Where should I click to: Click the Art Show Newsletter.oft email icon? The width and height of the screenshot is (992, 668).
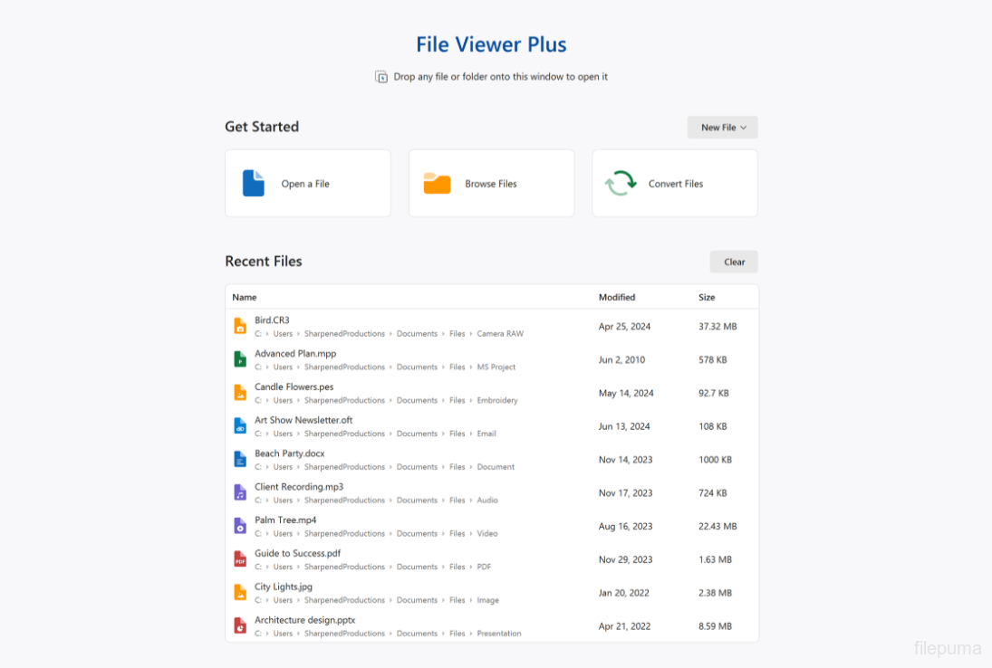coord(240,425)
